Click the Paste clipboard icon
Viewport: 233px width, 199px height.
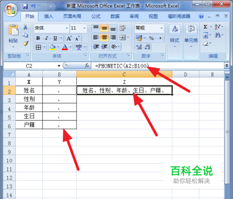(13, 30)
